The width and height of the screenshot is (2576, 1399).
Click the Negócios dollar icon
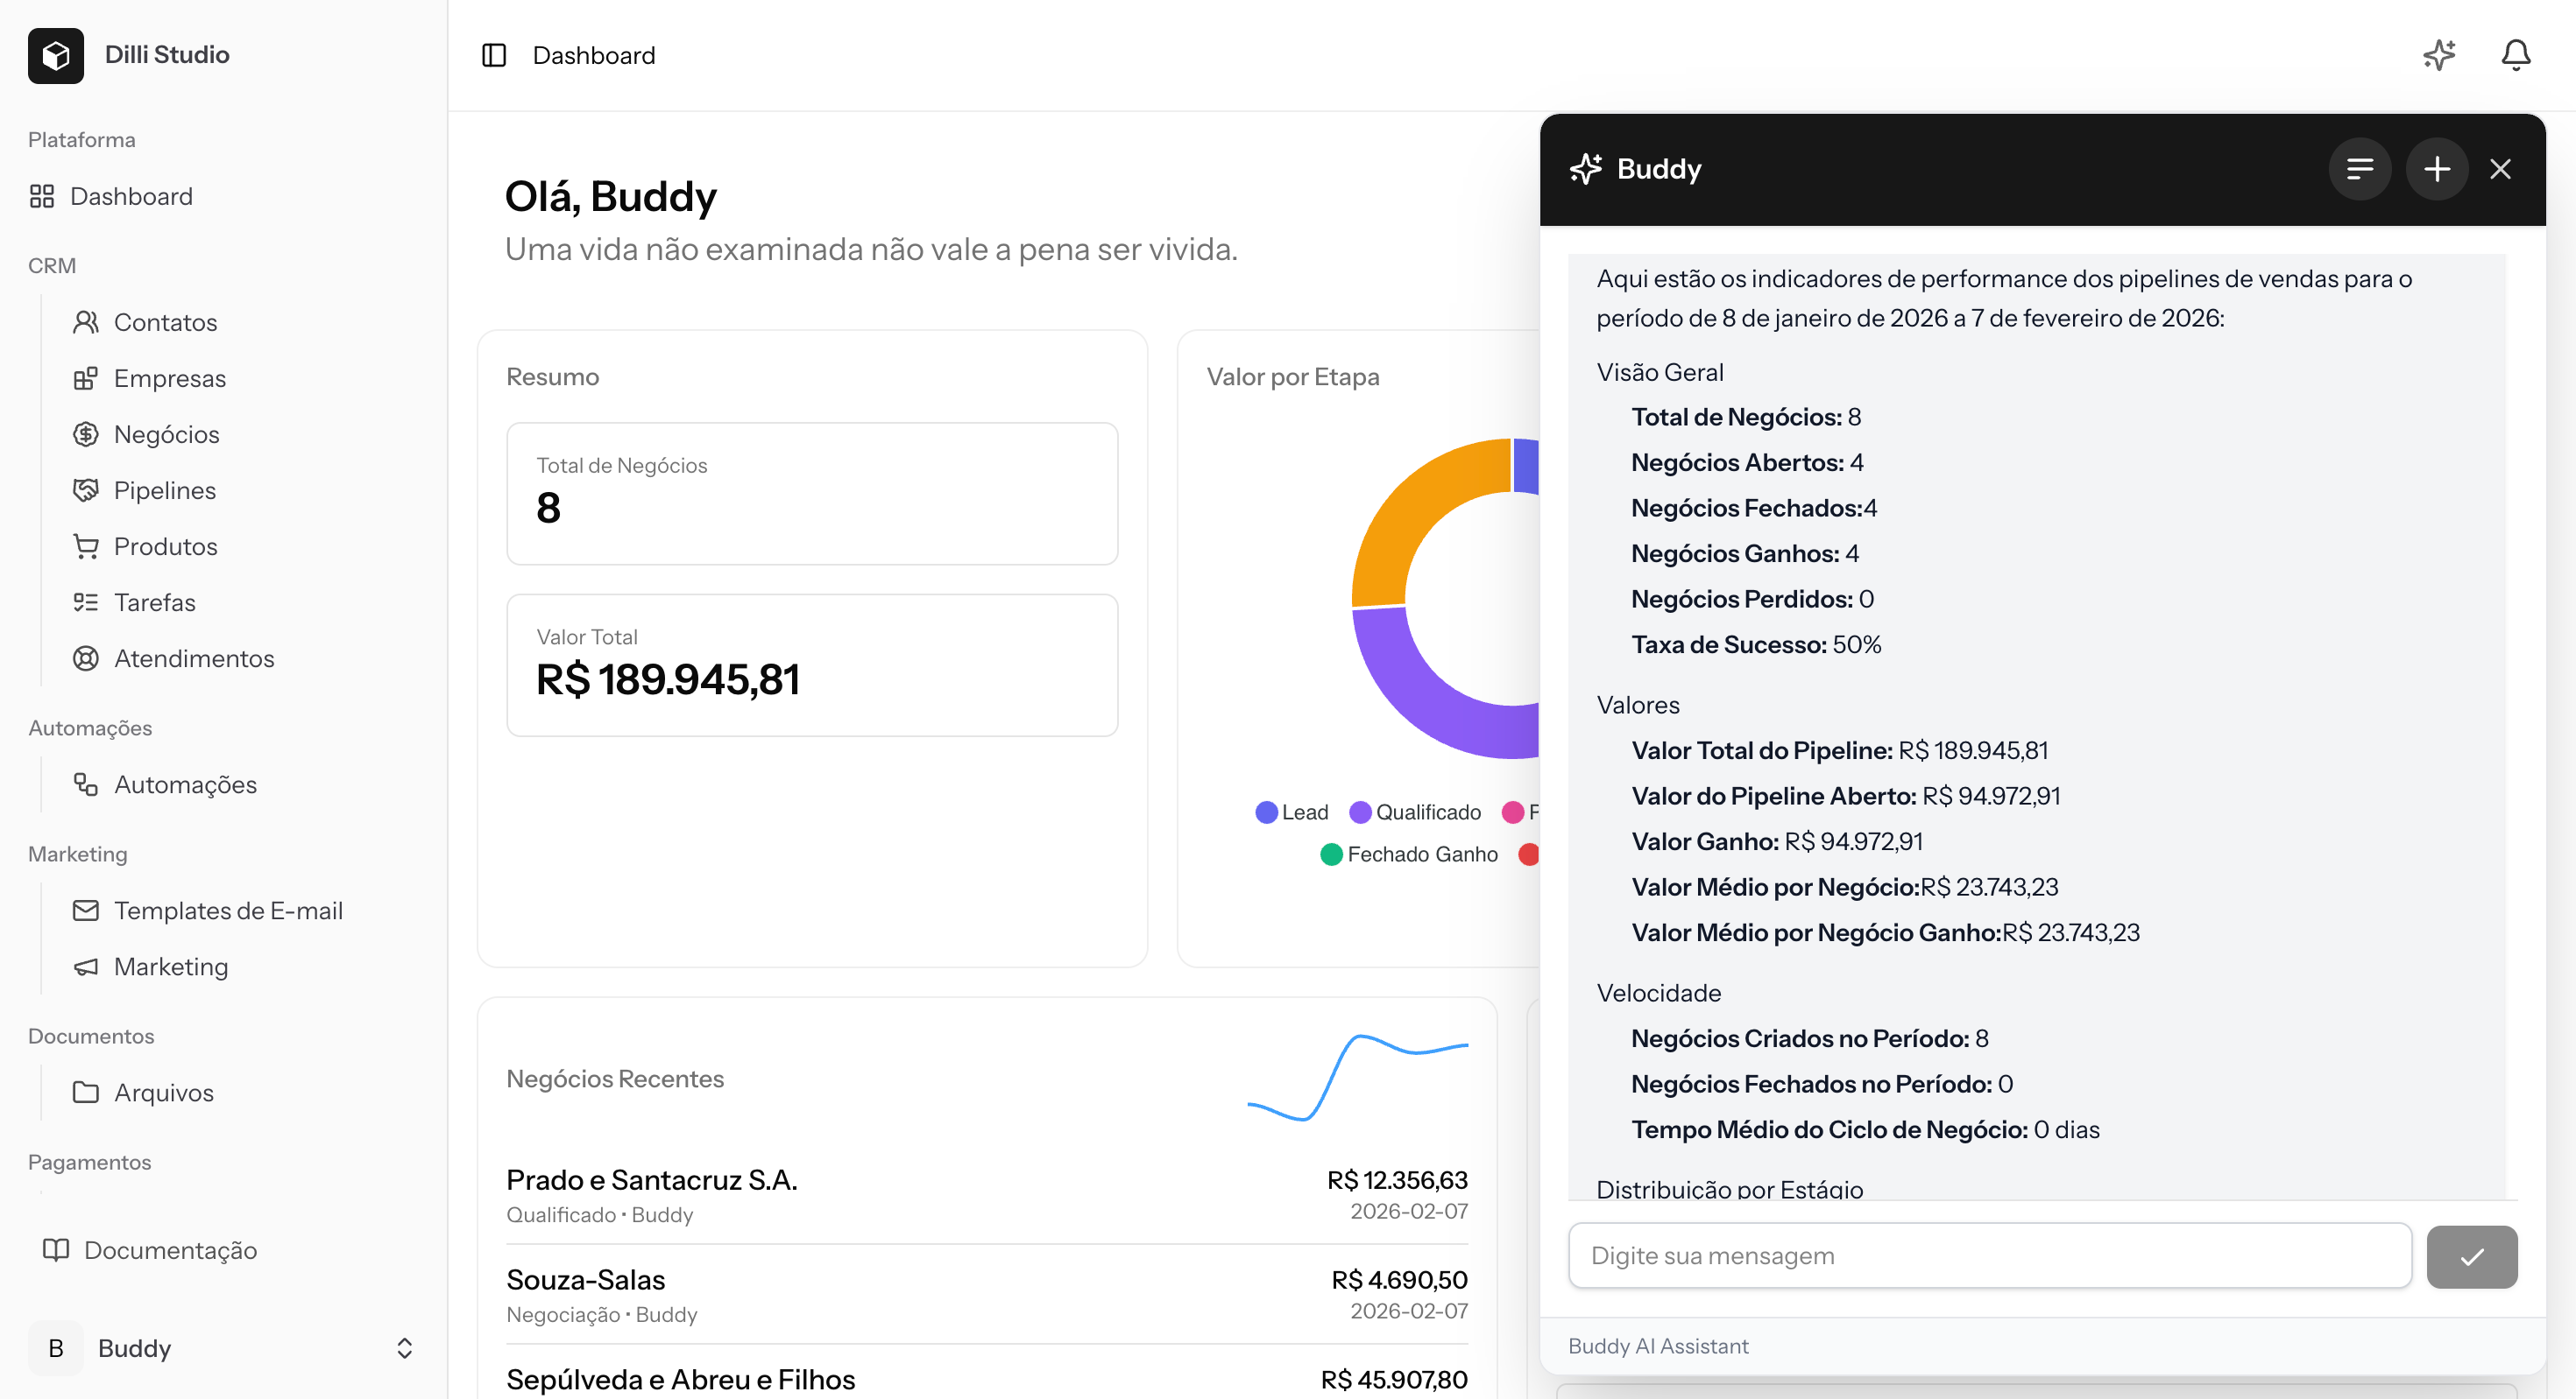pos(86,433)
